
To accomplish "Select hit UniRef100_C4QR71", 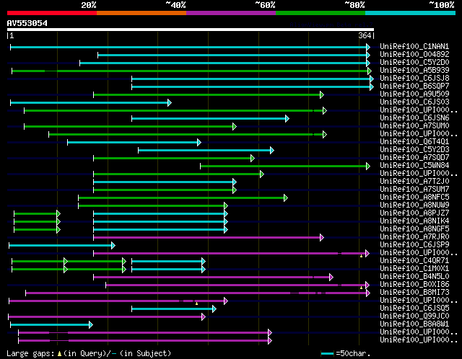I will (x=414, y=261).
